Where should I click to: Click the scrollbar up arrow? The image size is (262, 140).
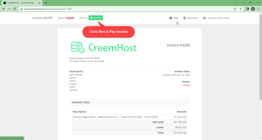[260, 14]
